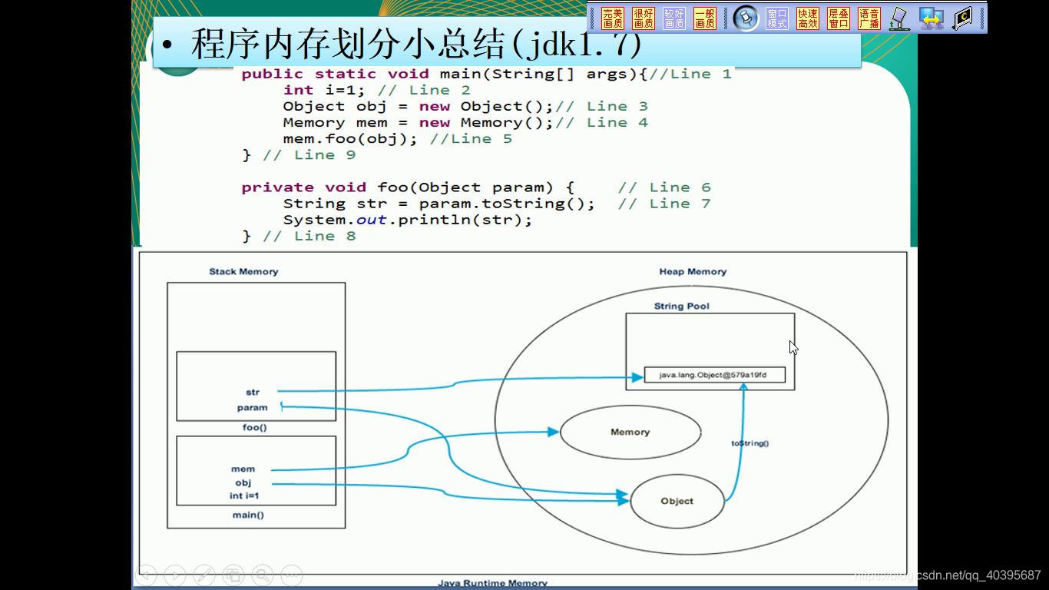Open the slideshow pen tool
1049x590 pixels.
pyautogui.click(x=204, y=575)
